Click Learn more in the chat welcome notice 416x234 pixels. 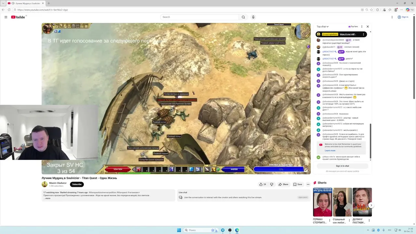(330, 150)
